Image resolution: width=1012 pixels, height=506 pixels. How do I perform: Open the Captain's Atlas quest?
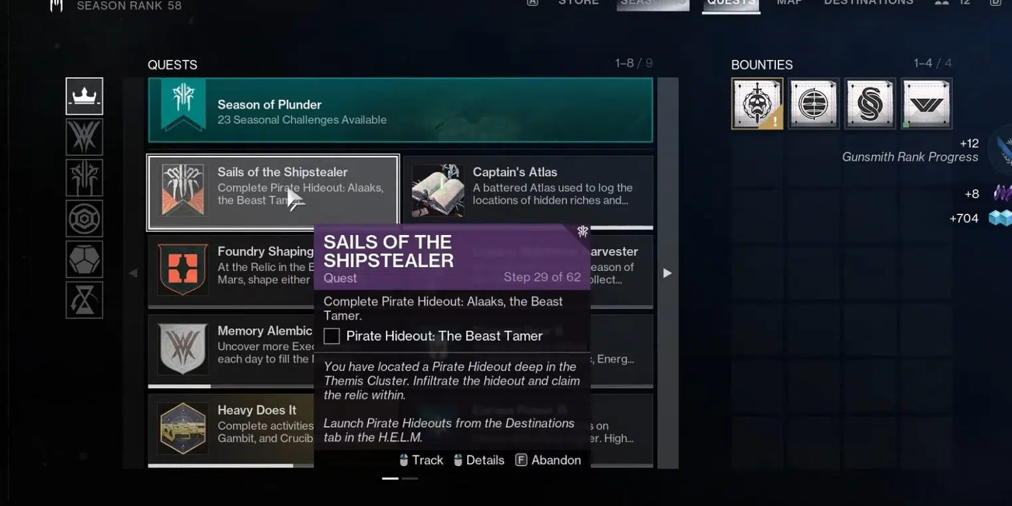point(528,192)
